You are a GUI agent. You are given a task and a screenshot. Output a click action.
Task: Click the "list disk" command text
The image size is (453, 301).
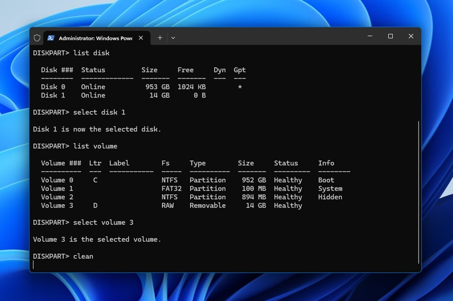(x=91, y=53)
